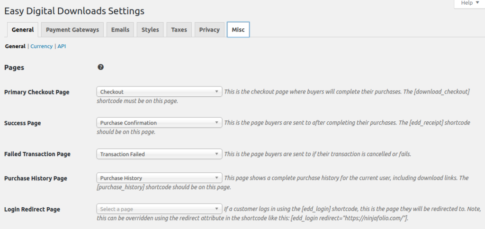This screenshot has width=485, height=229.
Task: Expand the Success Page dropdown showing Purchase Confirmation
Action: (x=159, y=123)
